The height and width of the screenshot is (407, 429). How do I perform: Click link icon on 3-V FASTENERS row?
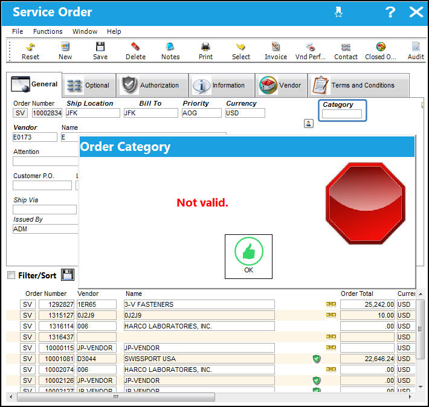(331, 304)
